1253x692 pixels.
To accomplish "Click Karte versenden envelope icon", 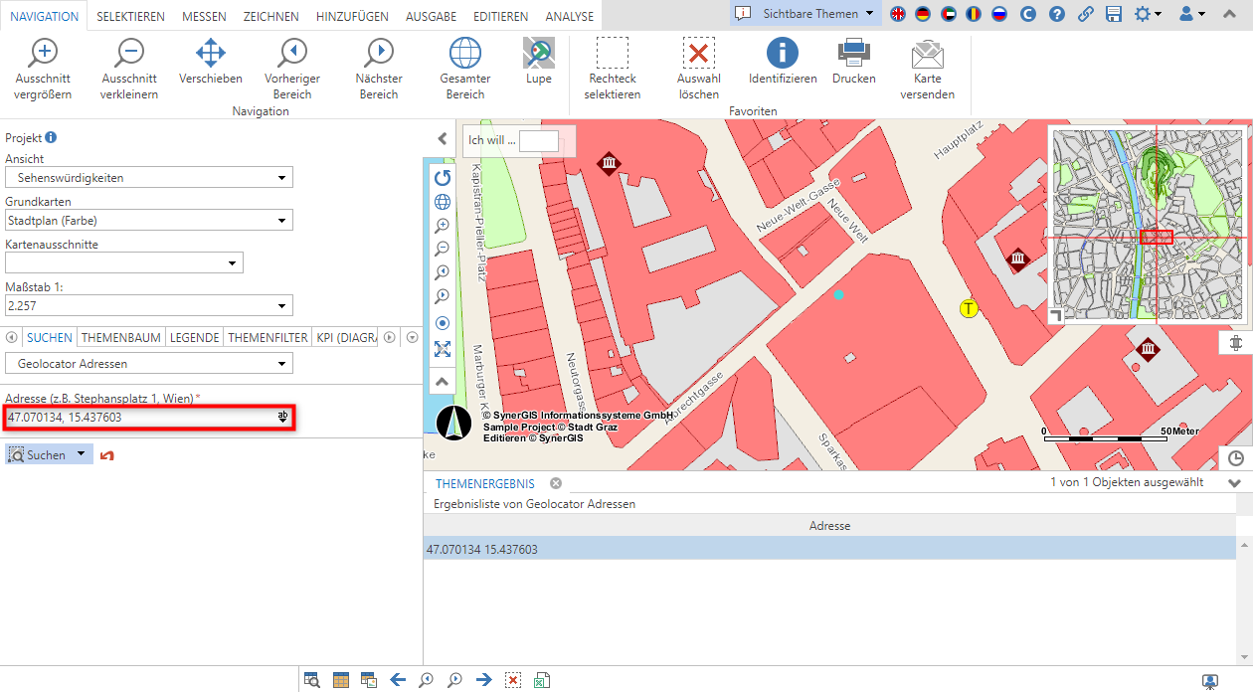I will [927, 70].
